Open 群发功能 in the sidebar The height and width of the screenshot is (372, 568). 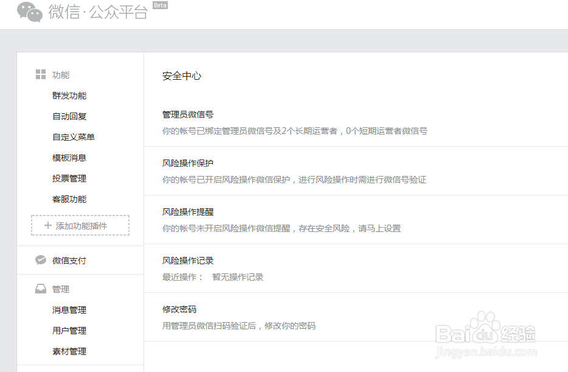pos(69,95)
